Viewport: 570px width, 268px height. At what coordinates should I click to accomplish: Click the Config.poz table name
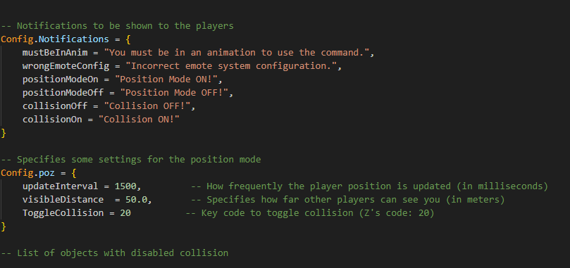(27, 173)
